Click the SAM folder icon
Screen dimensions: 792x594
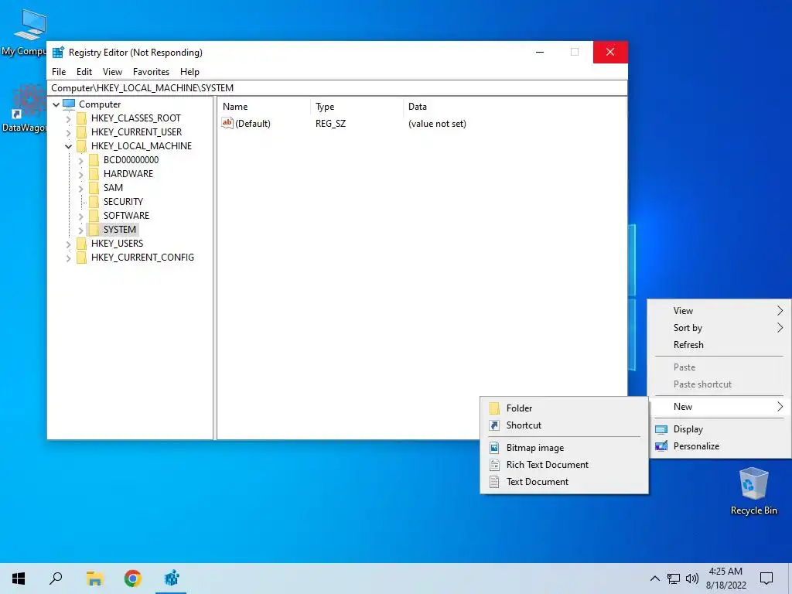pos(94,188)
